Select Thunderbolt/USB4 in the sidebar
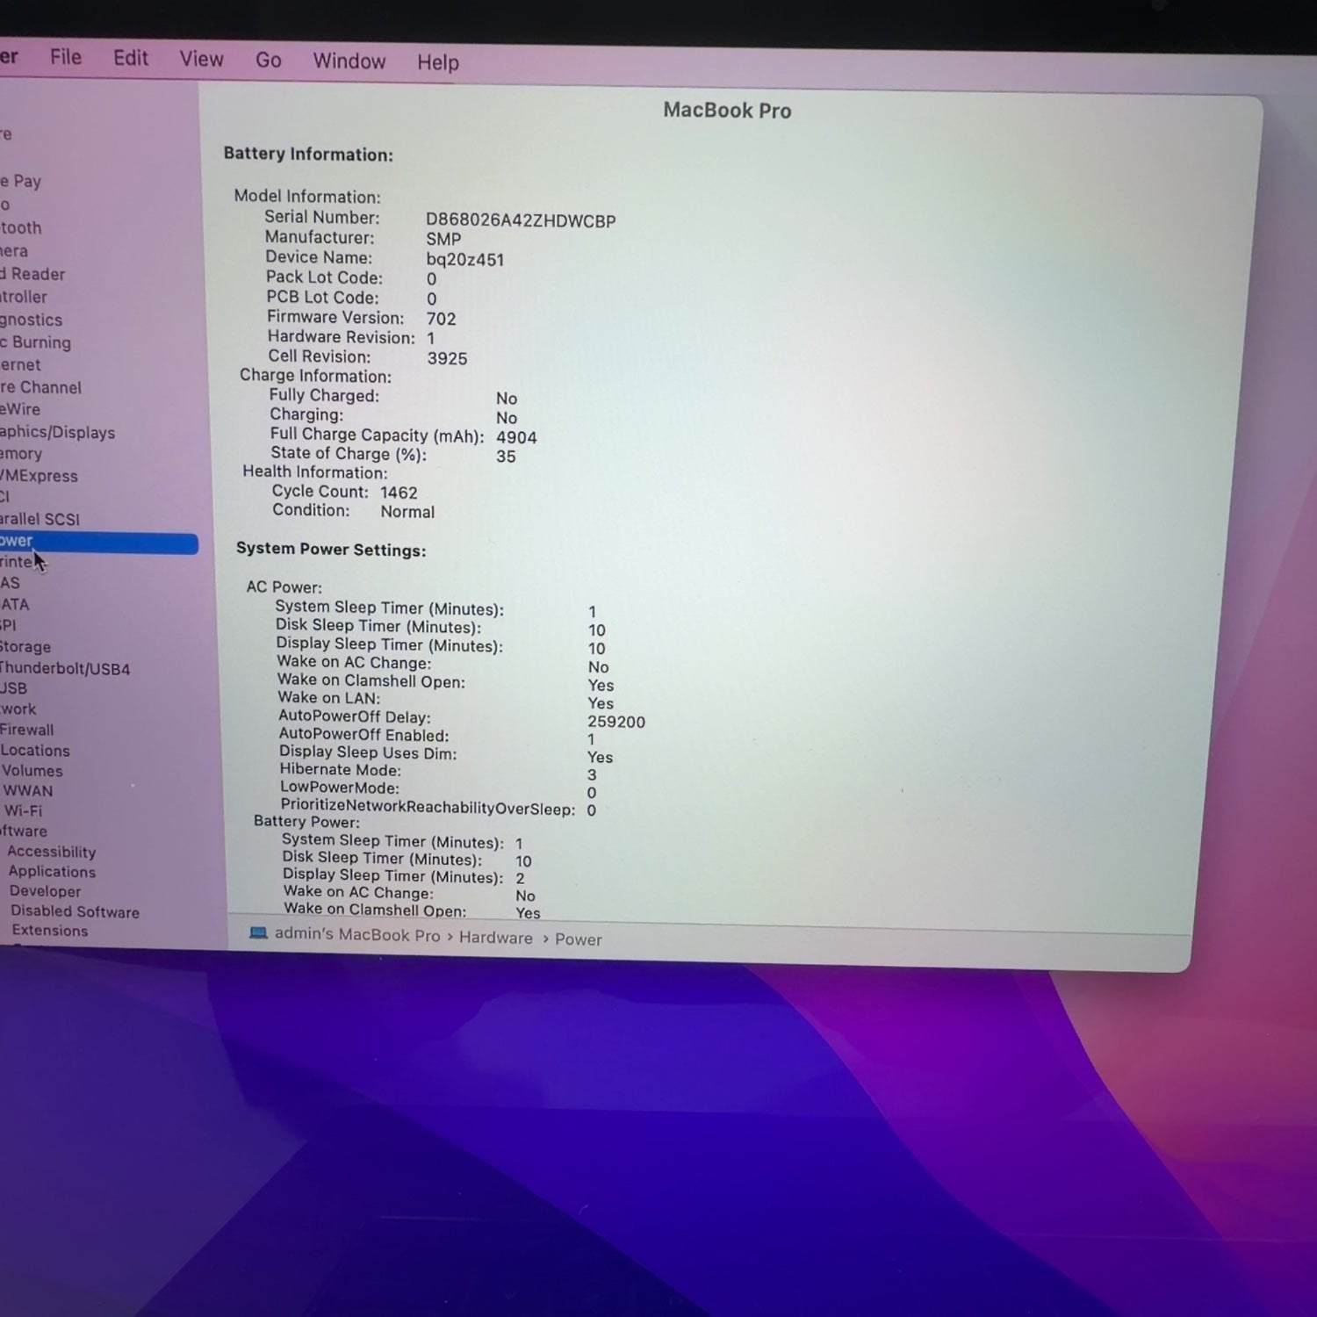This screenshot has width=1317, height=1317. click(x=65, y=669)
